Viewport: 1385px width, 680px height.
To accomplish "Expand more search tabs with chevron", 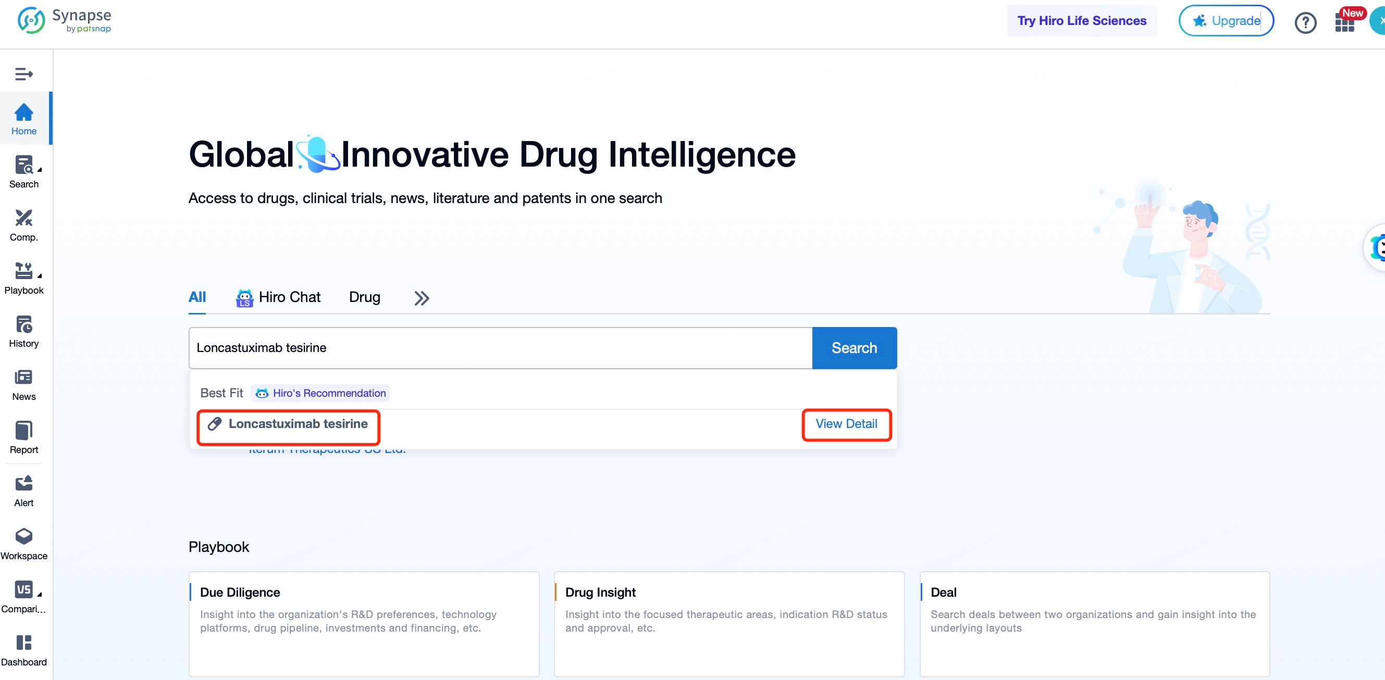I will (422, 296).
